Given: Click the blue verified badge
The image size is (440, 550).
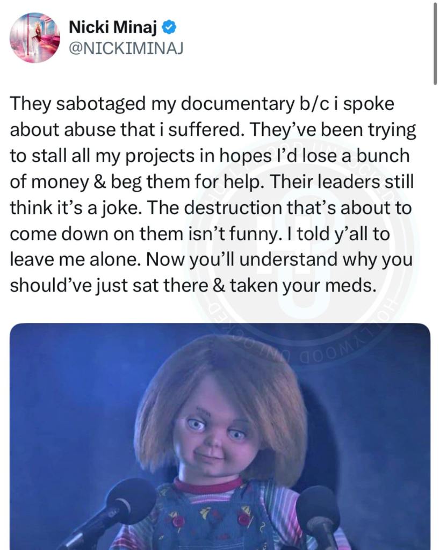Looking at the screenshot, I should click(169, 28).
